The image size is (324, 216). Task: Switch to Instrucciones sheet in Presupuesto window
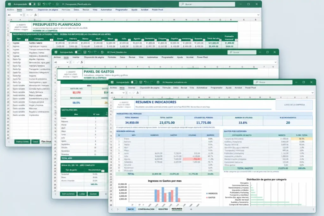point(22,142)
